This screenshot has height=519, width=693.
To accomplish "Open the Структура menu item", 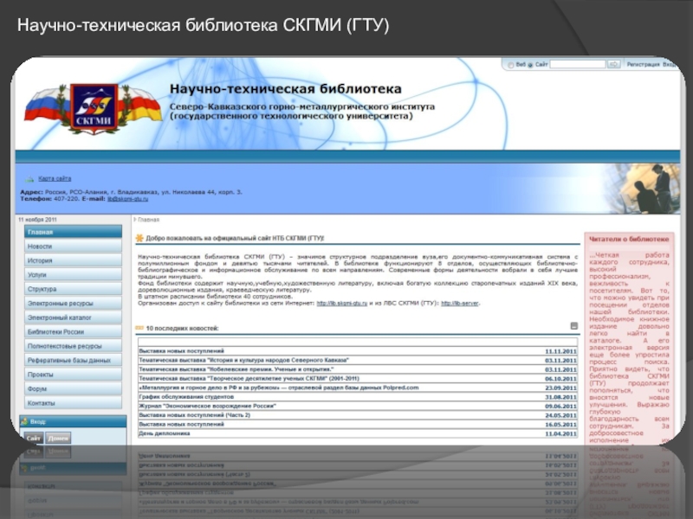I will point(73,289).
